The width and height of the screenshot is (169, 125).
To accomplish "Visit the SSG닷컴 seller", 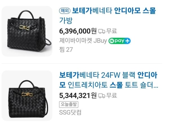I will click(70, 112).
